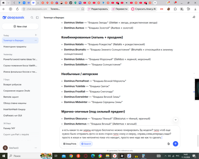Open SiteTest3 account menu dots
199x159 pixels.
pos(36,148)
